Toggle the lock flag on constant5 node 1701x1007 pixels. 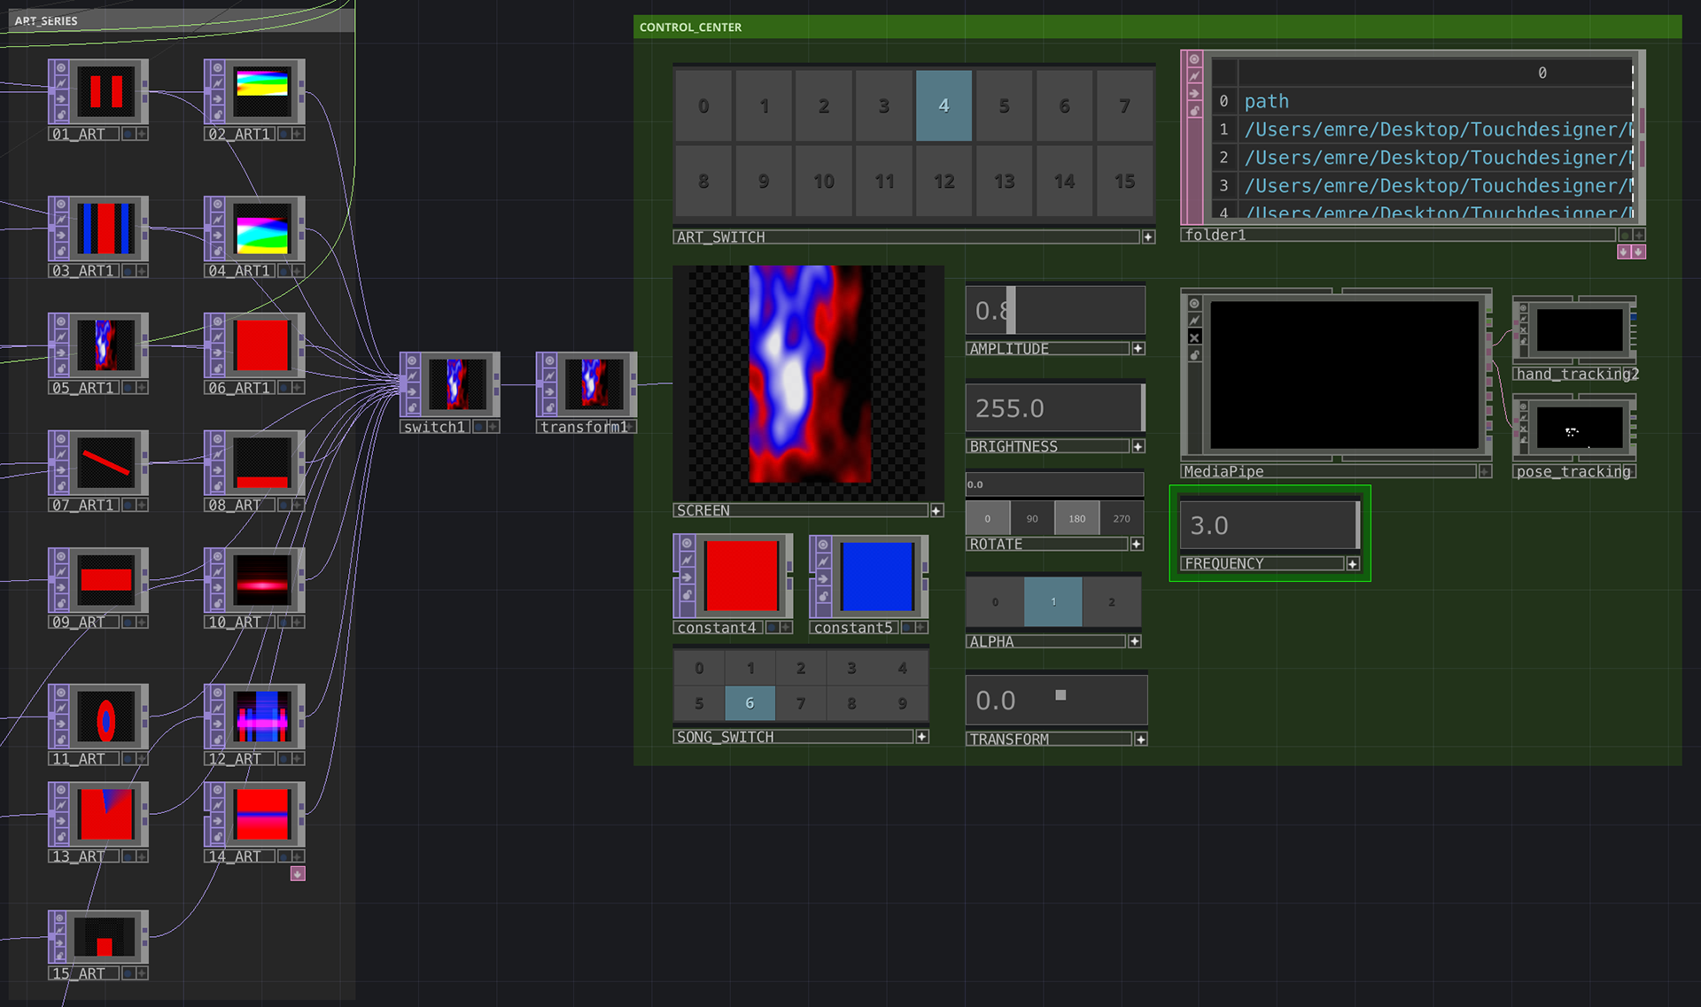(822, 596)
